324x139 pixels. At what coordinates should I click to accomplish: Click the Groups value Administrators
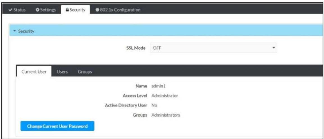(166, 115)
